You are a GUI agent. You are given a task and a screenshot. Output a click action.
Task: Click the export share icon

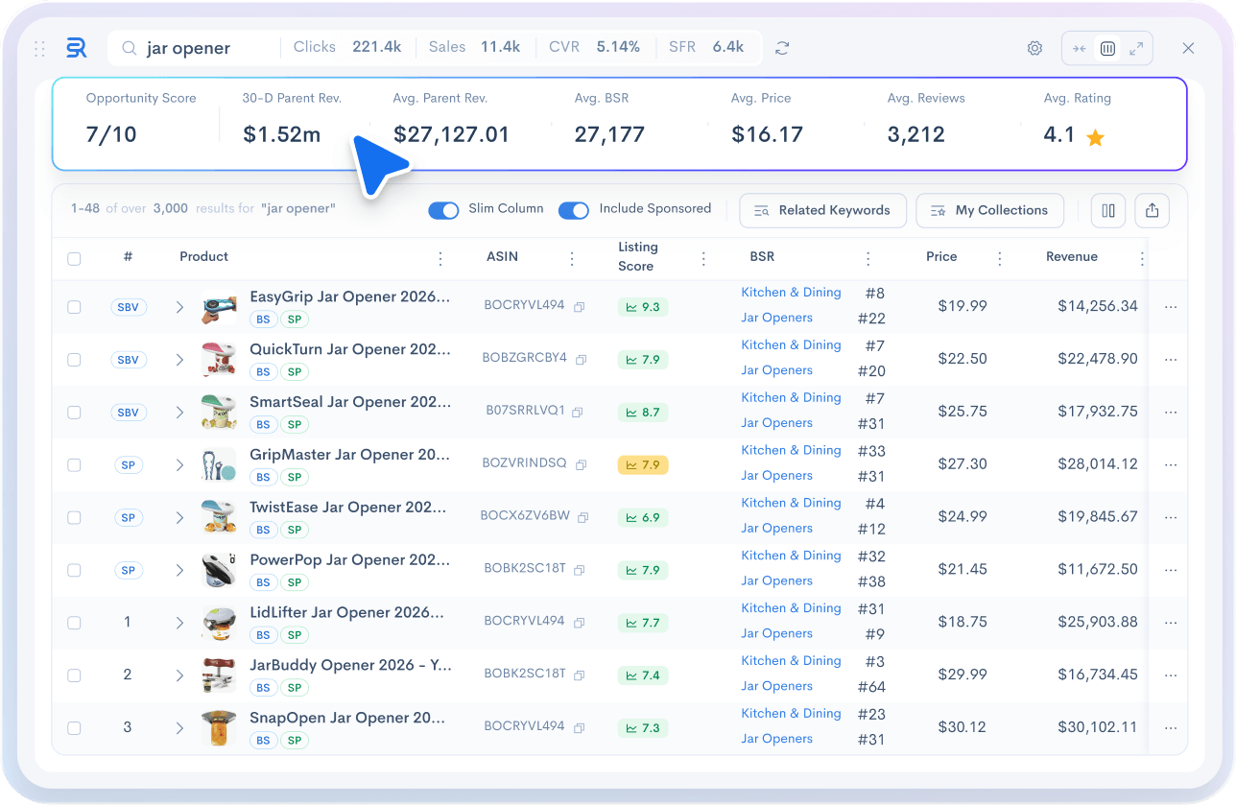pyautogui.click(x=1153, y=211)
